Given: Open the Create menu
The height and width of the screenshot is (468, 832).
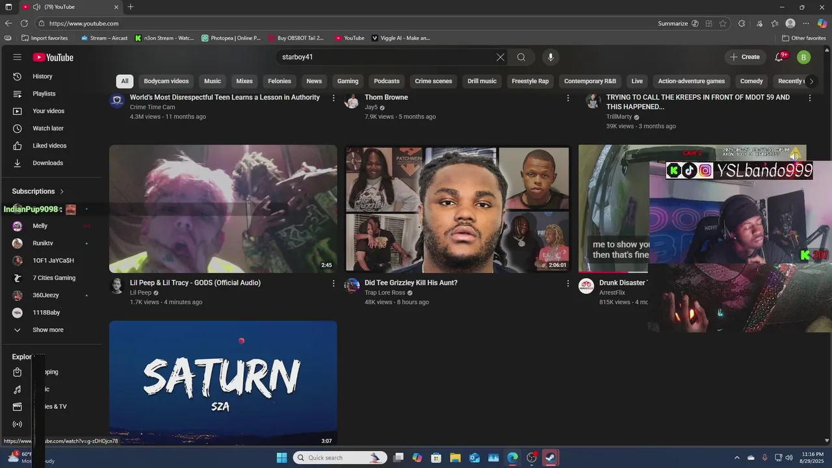Looking at the screenshot, I should pyautogui.click(x=745, y=57).
